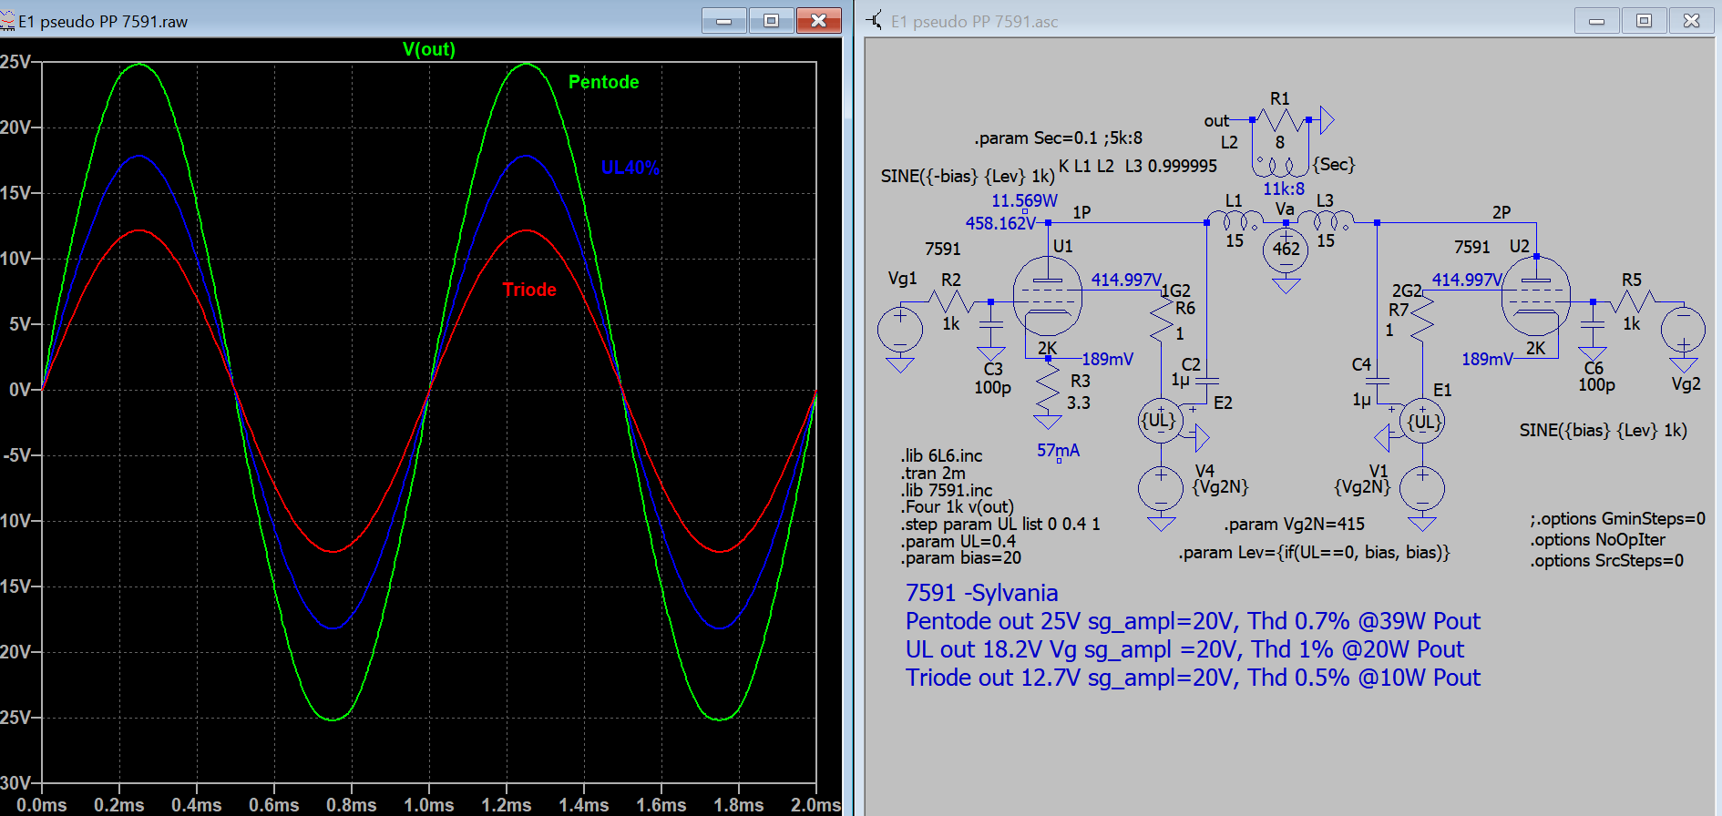This screenshot has height=816, width=1722.
Task: Click the .Four 1k v(out) directive
Action: click(957, 506)
